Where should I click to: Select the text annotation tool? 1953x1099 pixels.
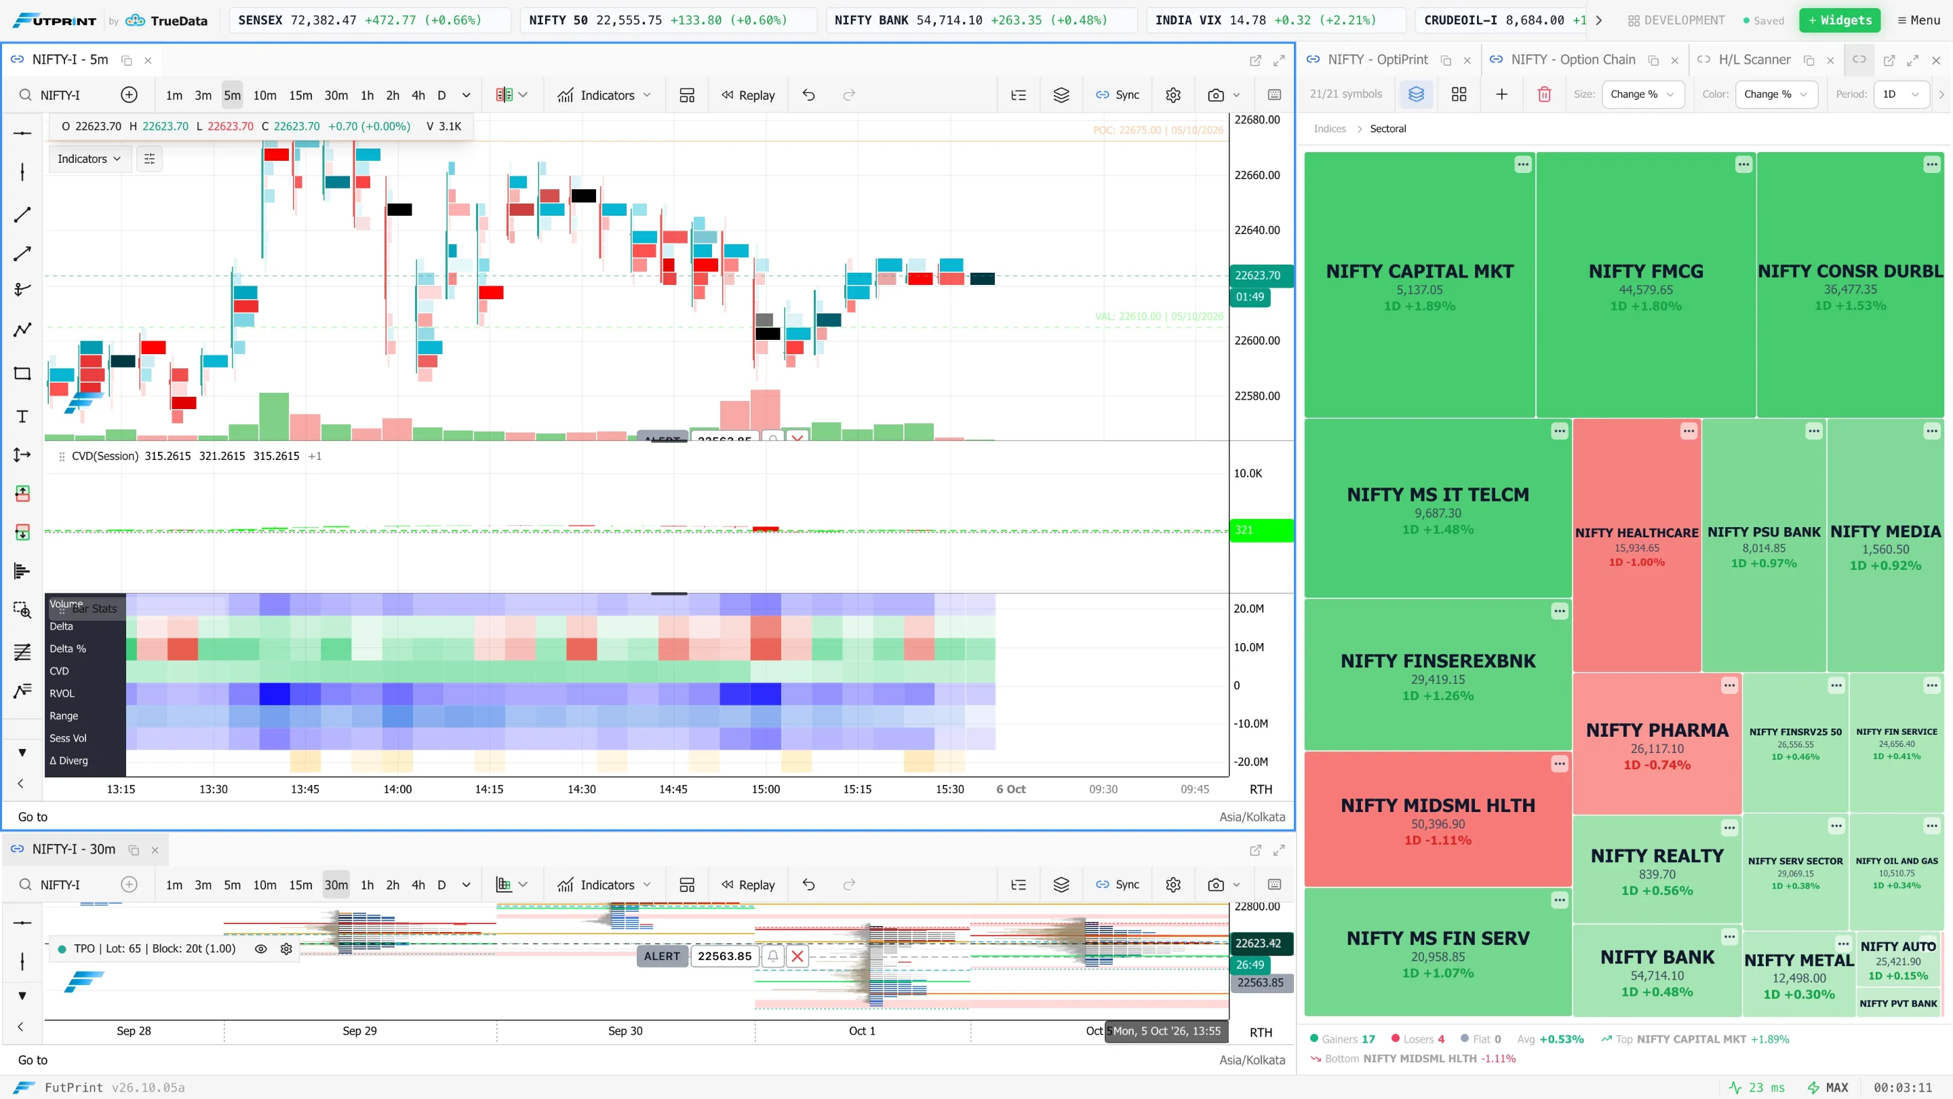22,416
